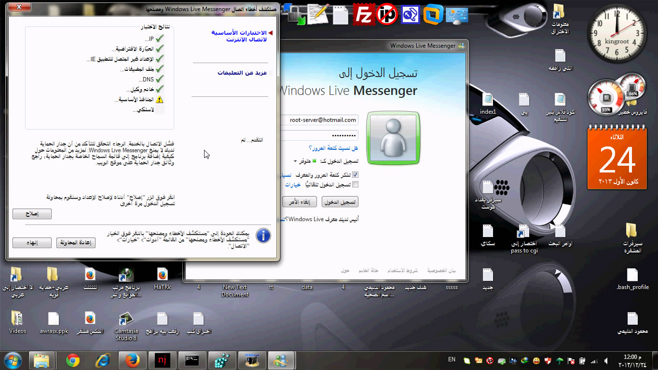Toggle 'sign in automatically' checkbox
The image size is (658, 370).
pos(356,185)
